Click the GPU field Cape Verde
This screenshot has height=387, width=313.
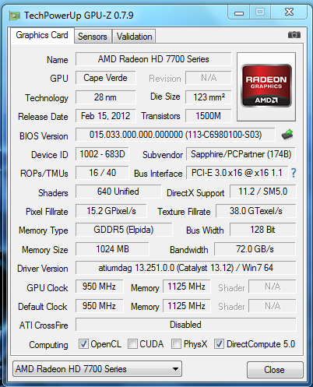tap(105, 78)
